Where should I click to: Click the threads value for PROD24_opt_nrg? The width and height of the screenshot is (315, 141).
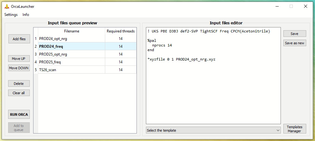coord(121,39)
